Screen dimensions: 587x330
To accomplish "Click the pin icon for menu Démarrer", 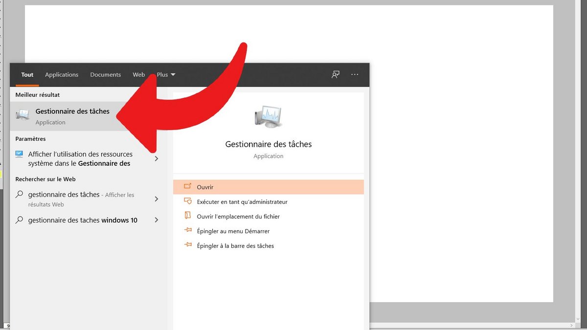I will pos(187,231).
